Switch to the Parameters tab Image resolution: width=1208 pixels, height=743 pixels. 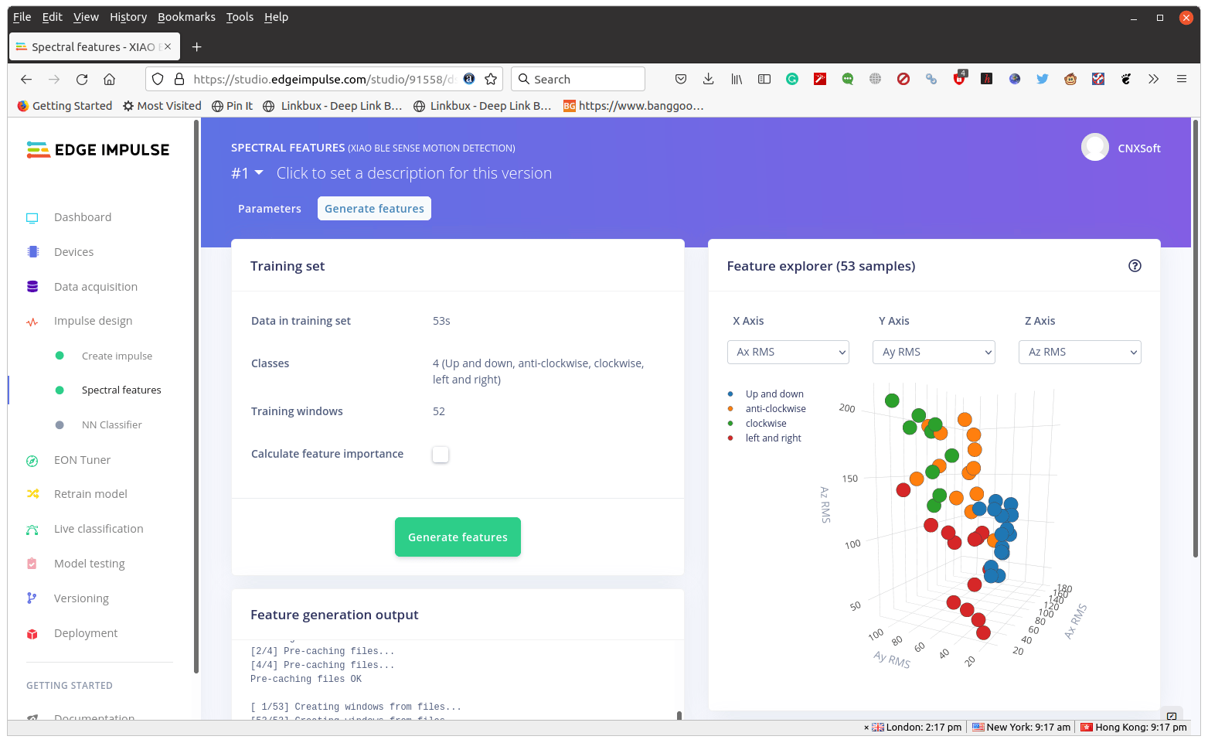coord(270,209)
